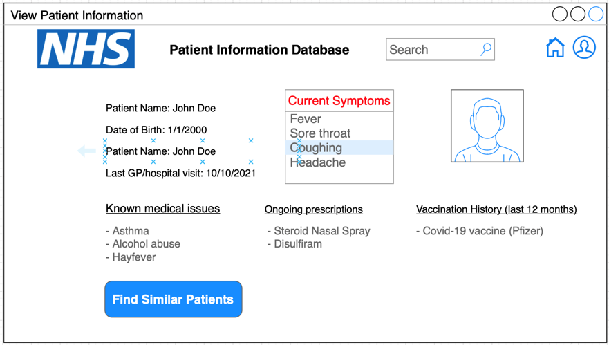Select Headache in the symptoms list

pyautogui.click(x=318, y=162)
